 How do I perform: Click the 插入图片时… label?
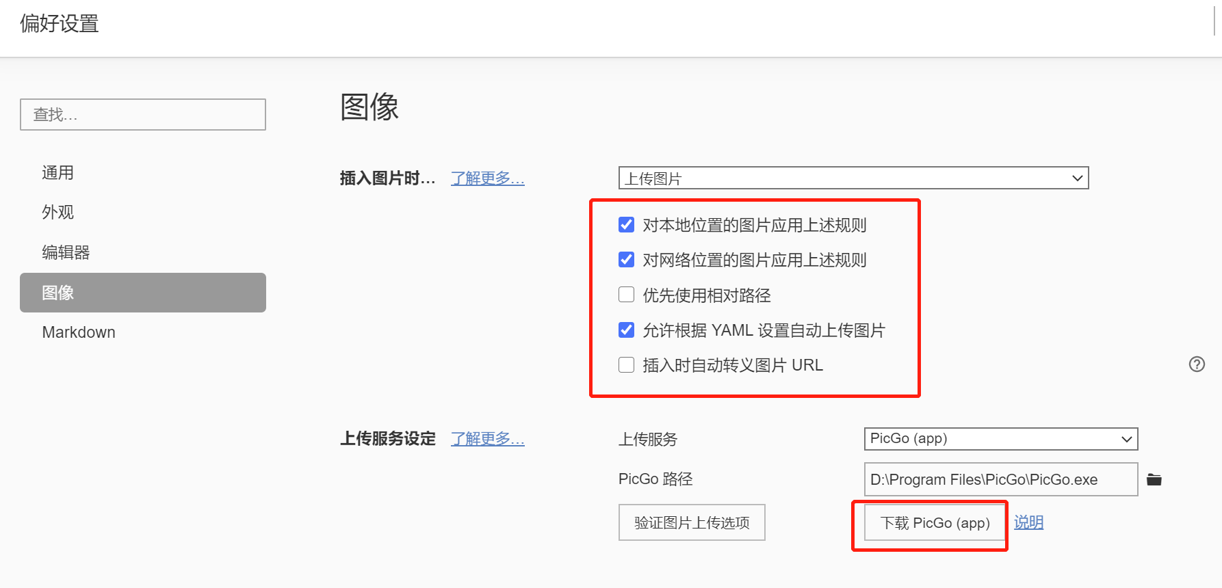387,178
